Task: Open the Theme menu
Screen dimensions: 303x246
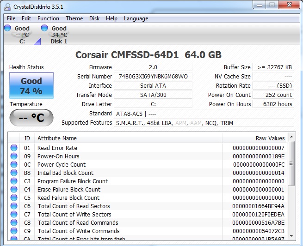Action: point(74,18)
